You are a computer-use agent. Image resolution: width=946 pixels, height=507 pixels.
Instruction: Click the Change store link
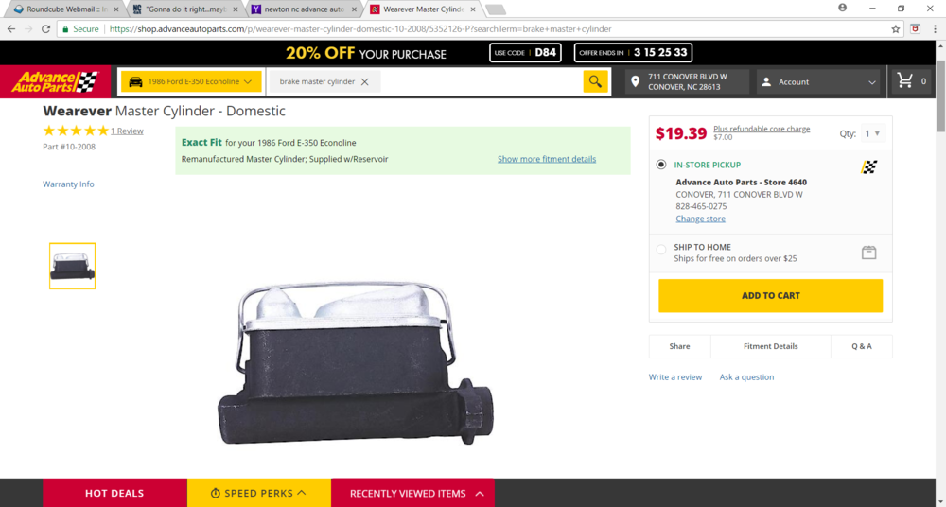(x=700, y=219)
